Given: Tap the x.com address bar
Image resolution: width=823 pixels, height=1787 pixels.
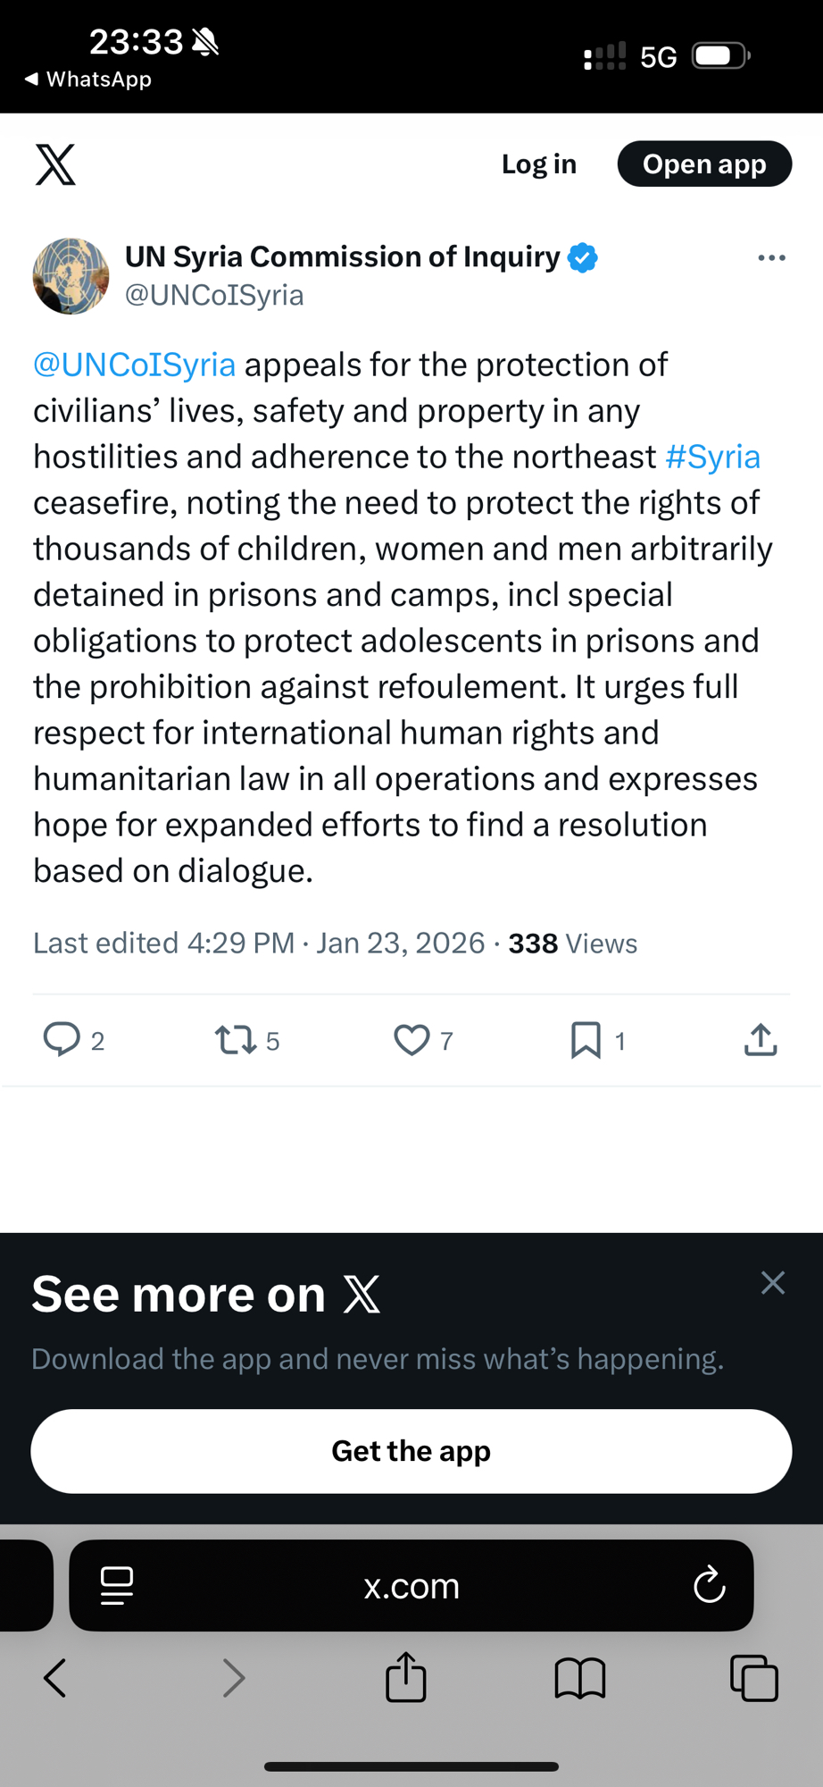Looking at the screenshot, I should point(411,1586).
